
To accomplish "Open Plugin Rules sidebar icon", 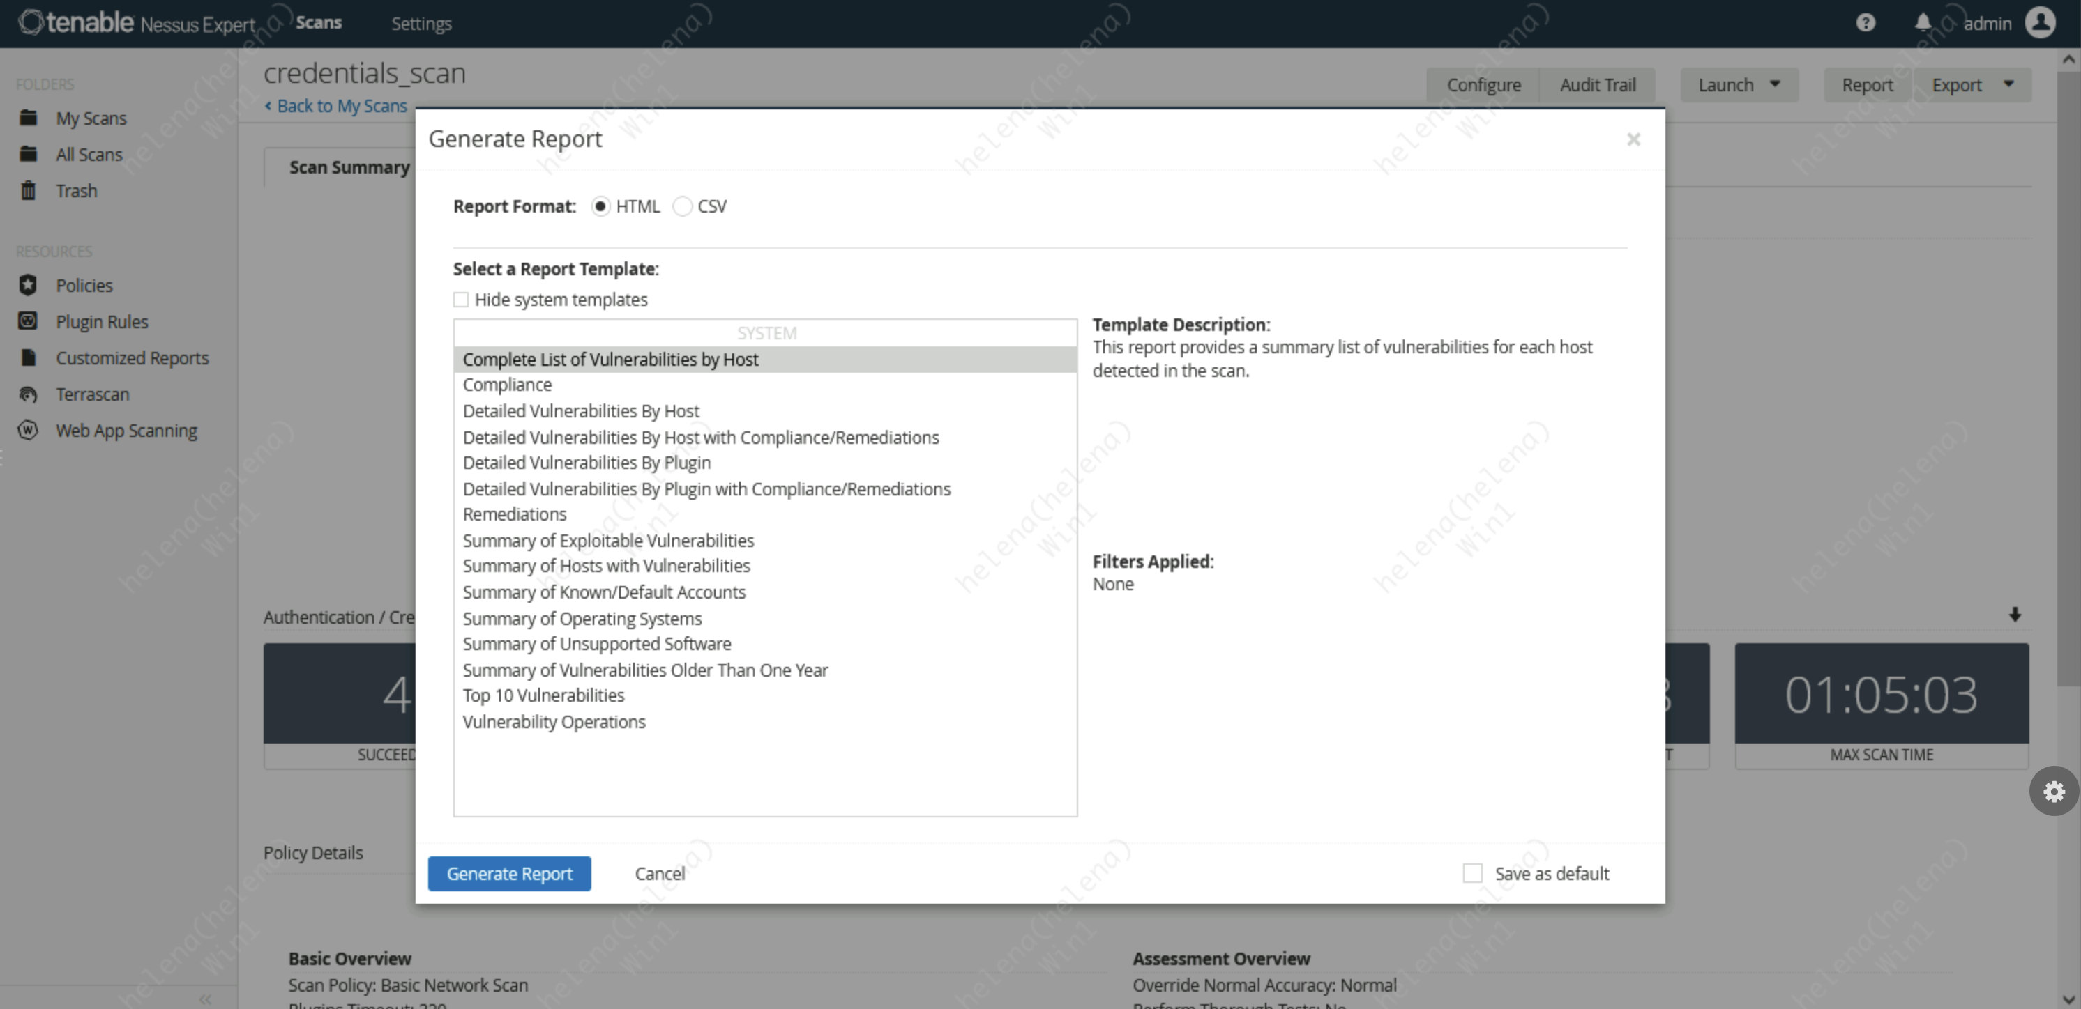I will pos(29,321).
